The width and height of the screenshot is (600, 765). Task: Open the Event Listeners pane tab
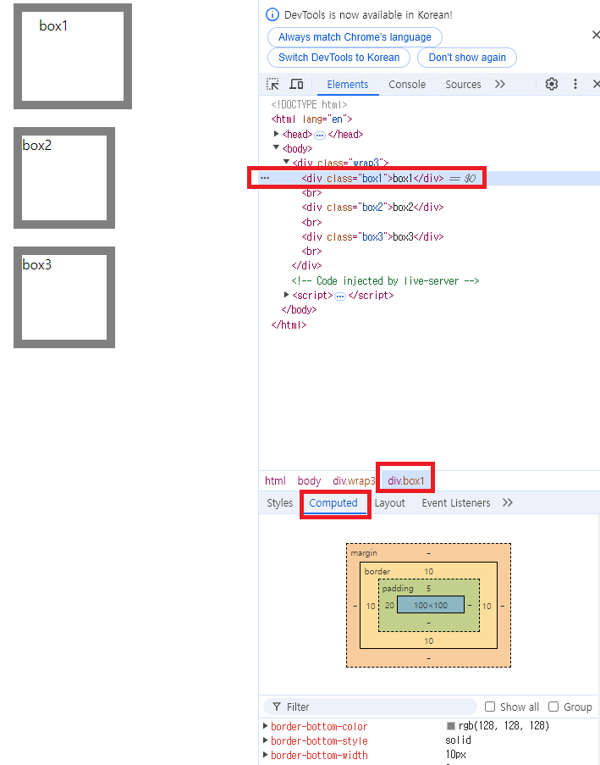pos(456,502)
